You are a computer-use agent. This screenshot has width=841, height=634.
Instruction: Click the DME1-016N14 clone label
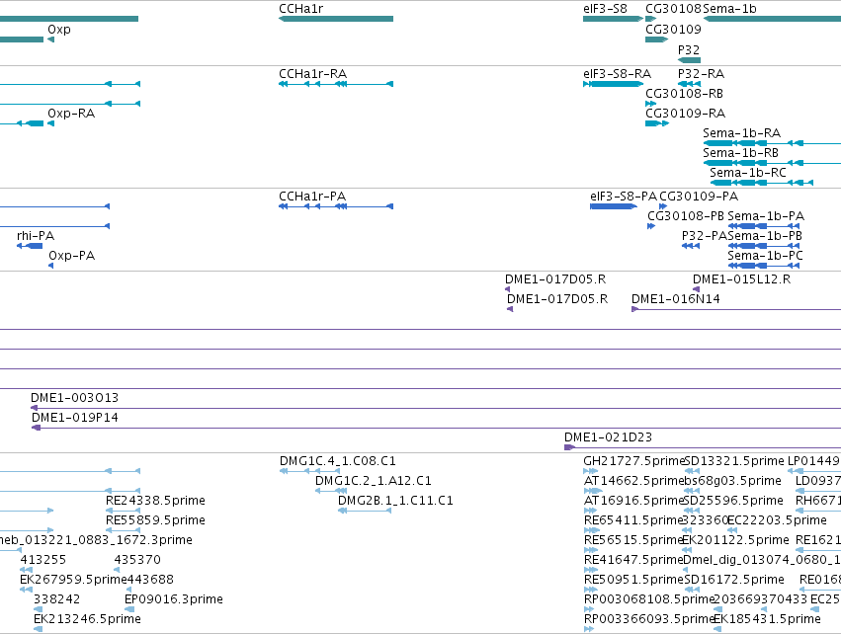click(x=676, y=299)
